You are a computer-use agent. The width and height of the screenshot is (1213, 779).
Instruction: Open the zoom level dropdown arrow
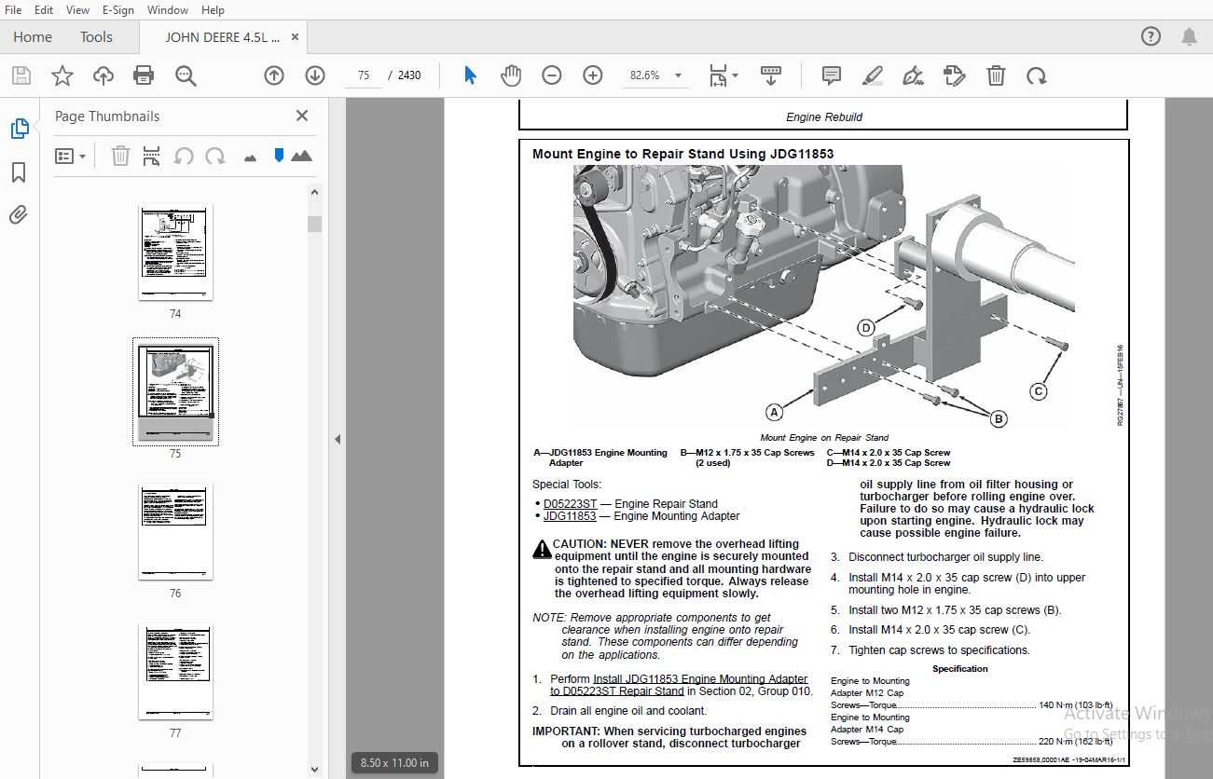(x=678, y=75)
